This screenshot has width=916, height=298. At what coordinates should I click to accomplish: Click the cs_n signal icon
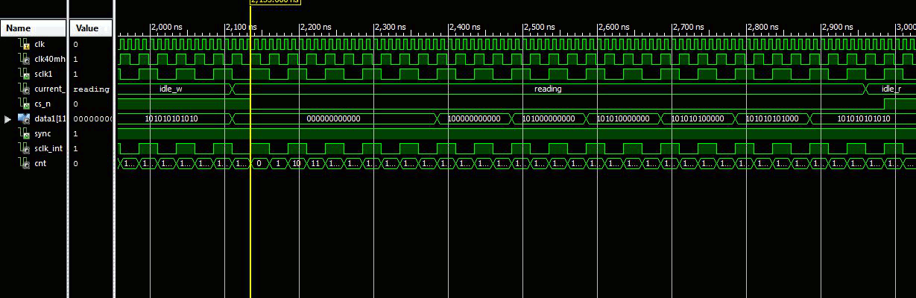coord(24,104)
